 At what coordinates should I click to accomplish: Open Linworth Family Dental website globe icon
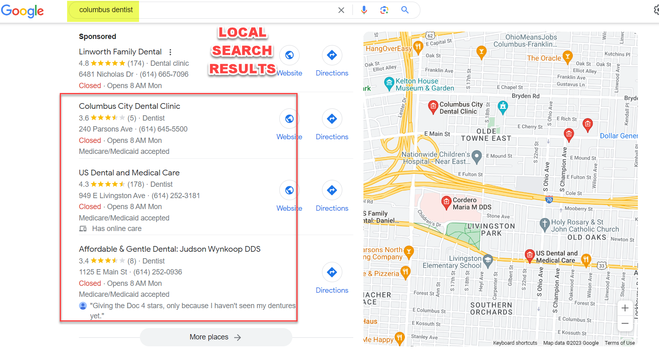pyautogui.click(x=289, y=55)
